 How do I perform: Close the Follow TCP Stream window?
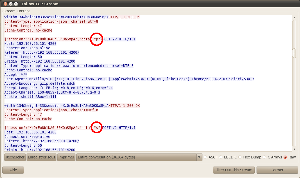(5, 4)
